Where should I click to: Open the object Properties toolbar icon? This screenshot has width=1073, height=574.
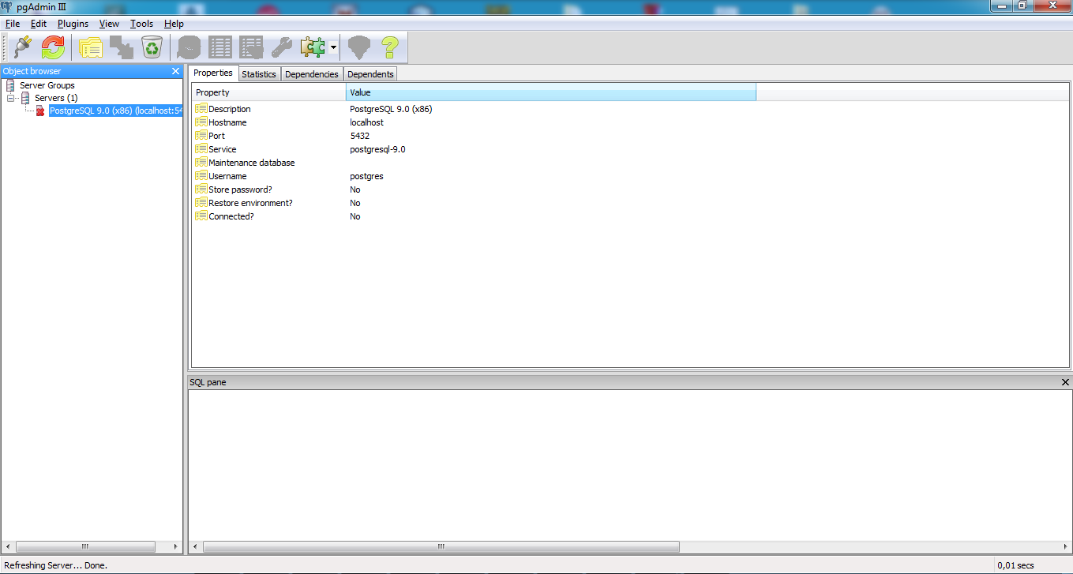pos(91,47)
